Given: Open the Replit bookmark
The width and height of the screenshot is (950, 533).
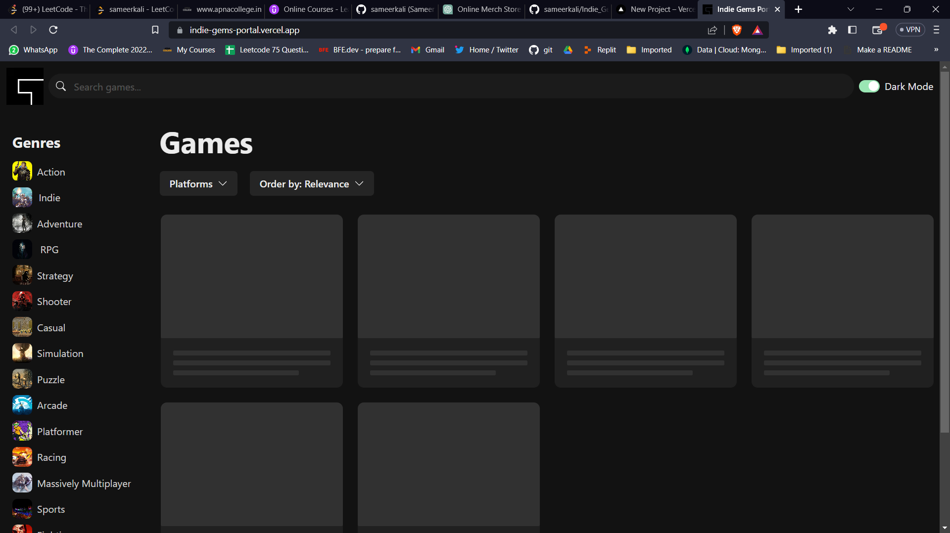Looking at the screenshot, I should click(600, 49).
